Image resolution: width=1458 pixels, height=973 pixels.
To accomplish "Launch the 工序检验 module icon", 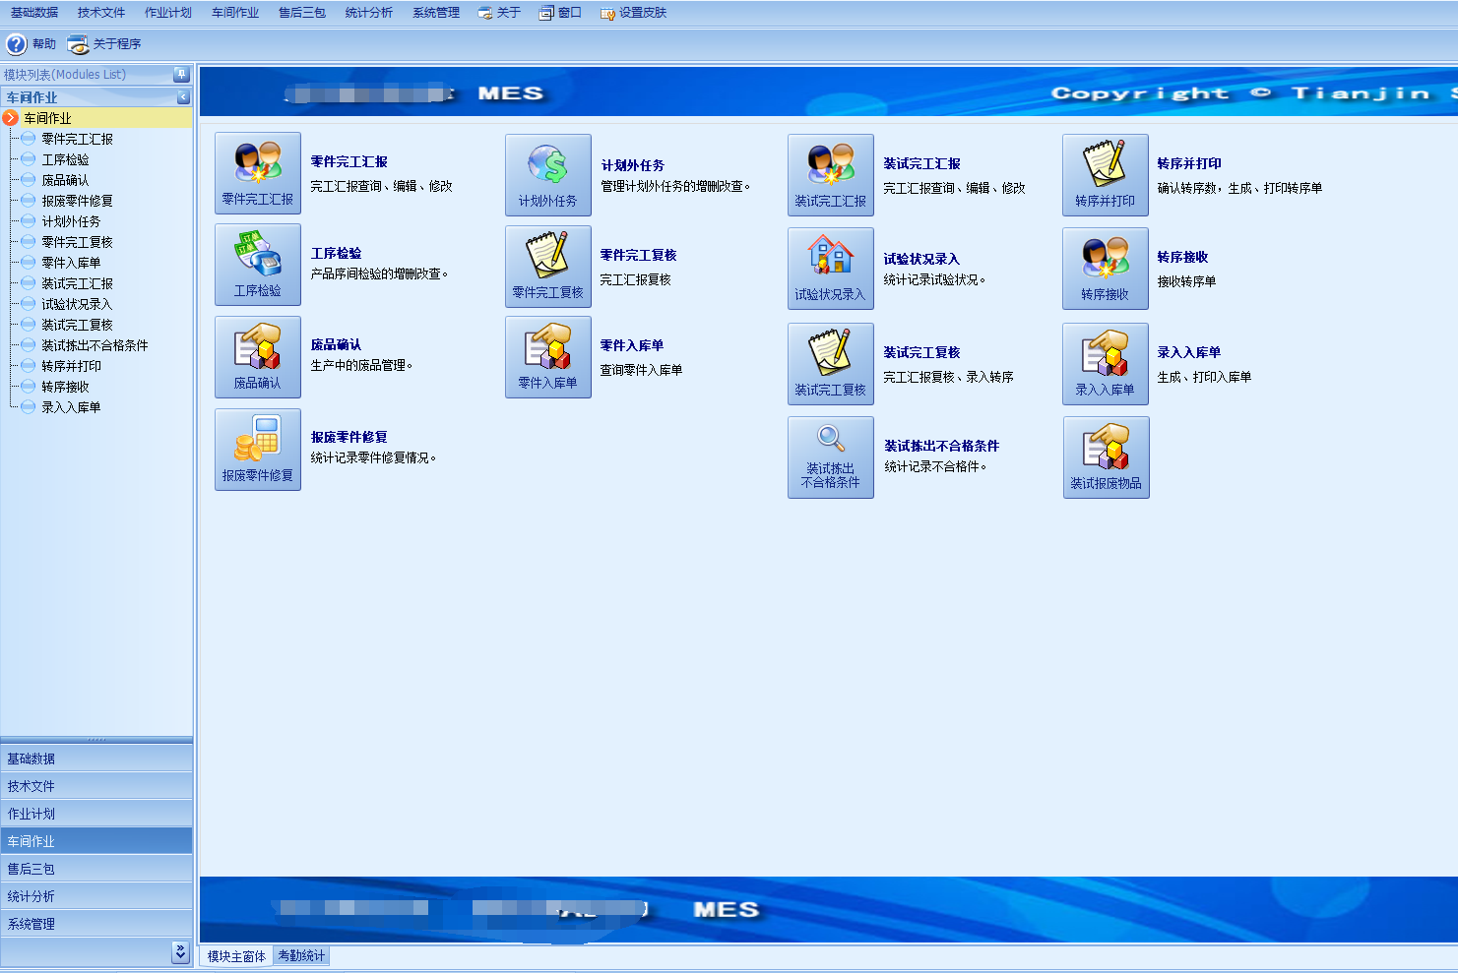I will (258, 265).
